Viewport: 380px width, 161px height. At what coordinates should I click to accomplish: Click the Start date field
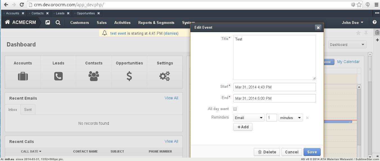274,87
